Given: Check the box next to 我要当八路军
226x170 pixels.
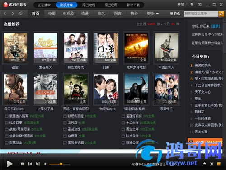Looking at the screenshot, I should 6,116.
